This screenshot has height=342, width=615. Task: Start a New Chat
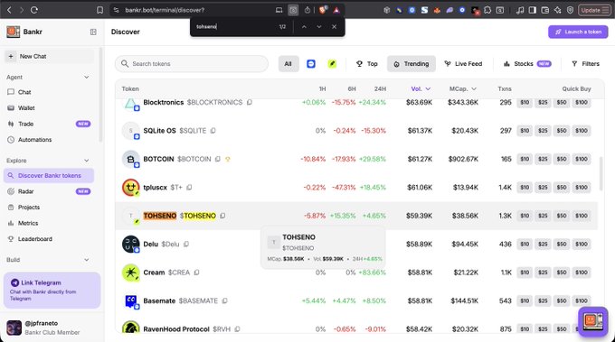(x=49, y=56)
